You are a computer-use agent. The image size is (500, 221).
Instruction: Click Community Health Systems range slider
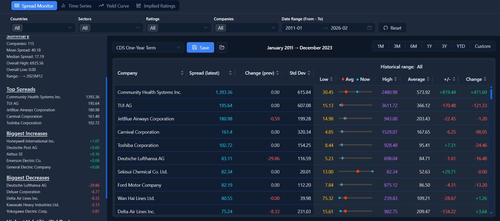click(355, 92)
